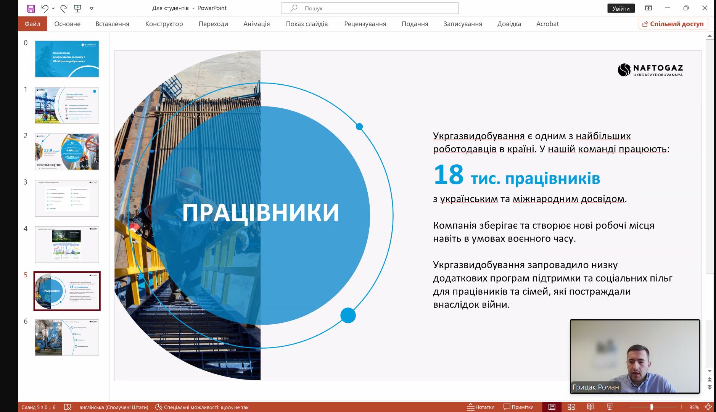Image resolution: width=716 pixels, height=412 pixels.
Task: Select slide 6 thumbnail
Action: tap(67, 338)
